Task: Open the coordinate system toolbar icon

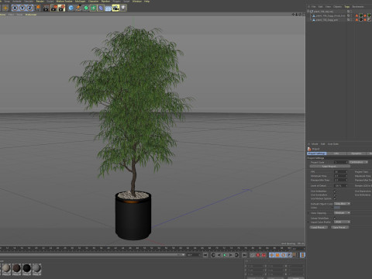Action: [38, 8]
